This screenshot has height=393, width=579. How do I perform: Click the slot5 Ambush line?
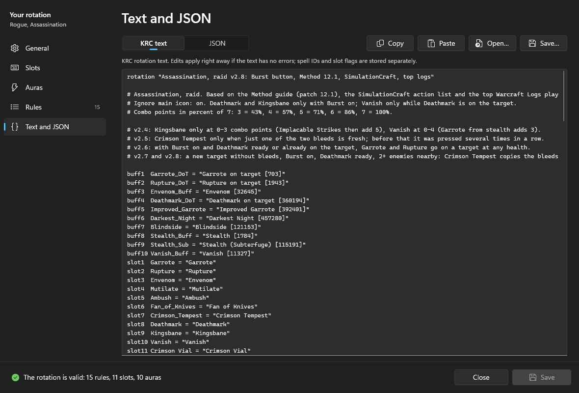coord(168,298)
